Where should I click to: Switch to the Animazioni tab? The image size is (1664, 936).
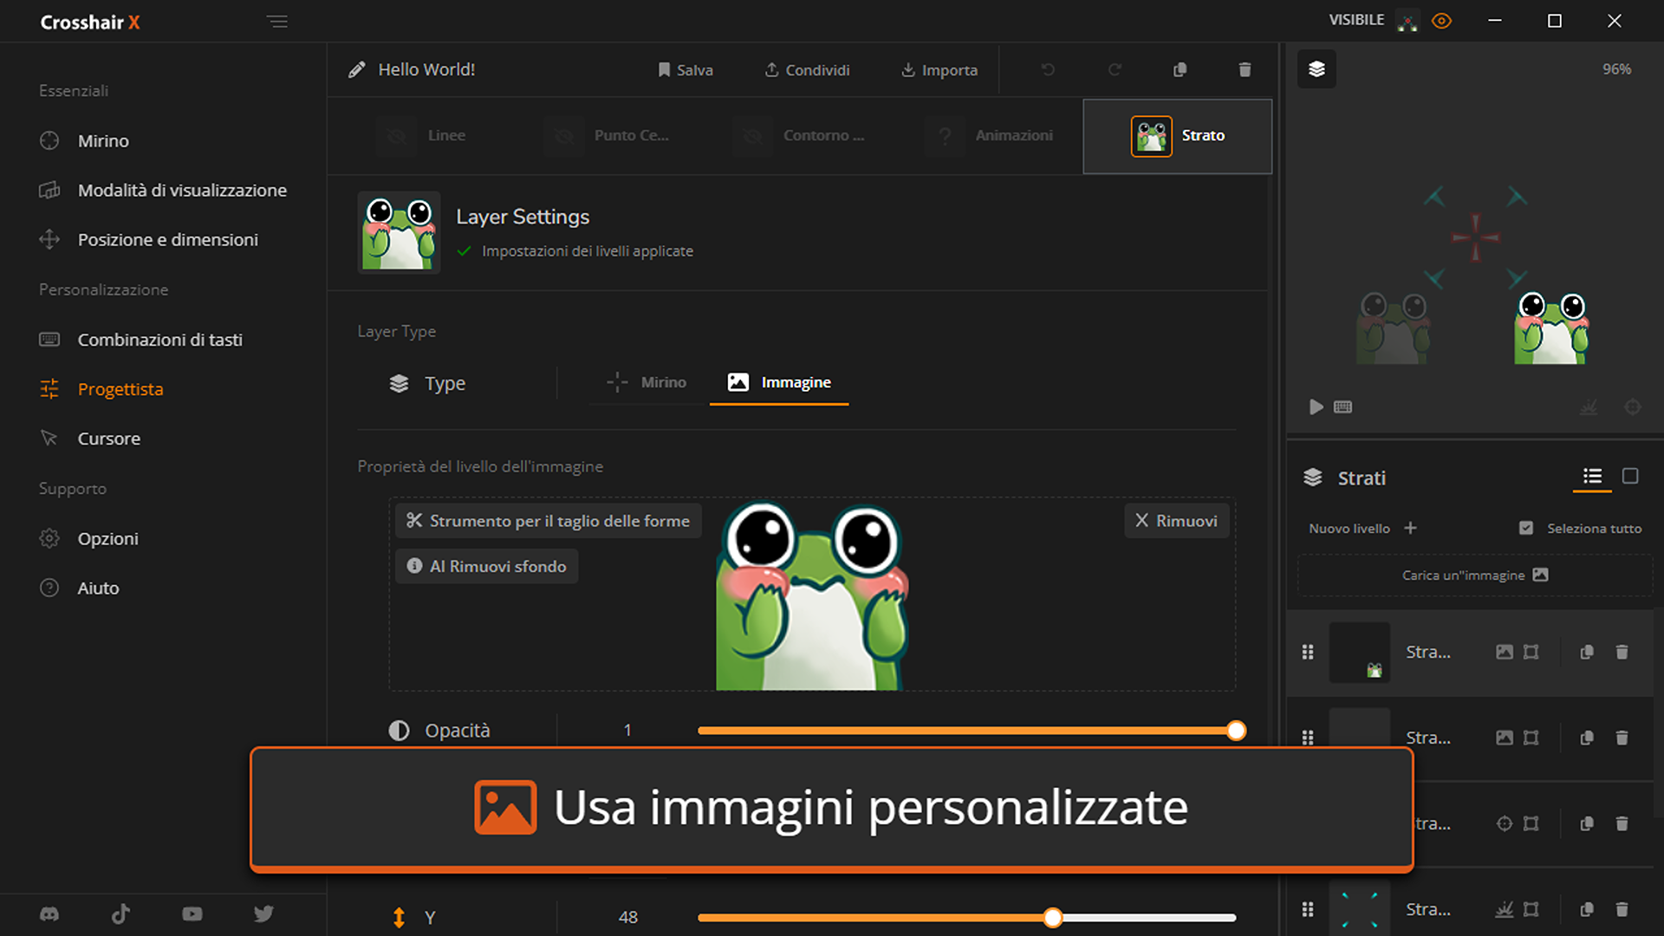tap(989, 136)
